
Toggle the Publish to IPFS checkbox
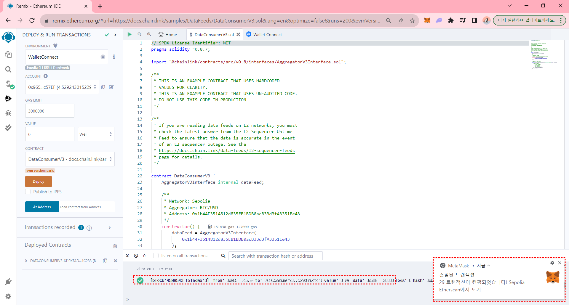tap(28, 192)
